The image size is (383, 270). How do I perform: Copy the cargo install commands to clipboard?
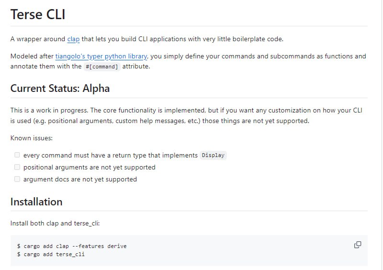357,245
